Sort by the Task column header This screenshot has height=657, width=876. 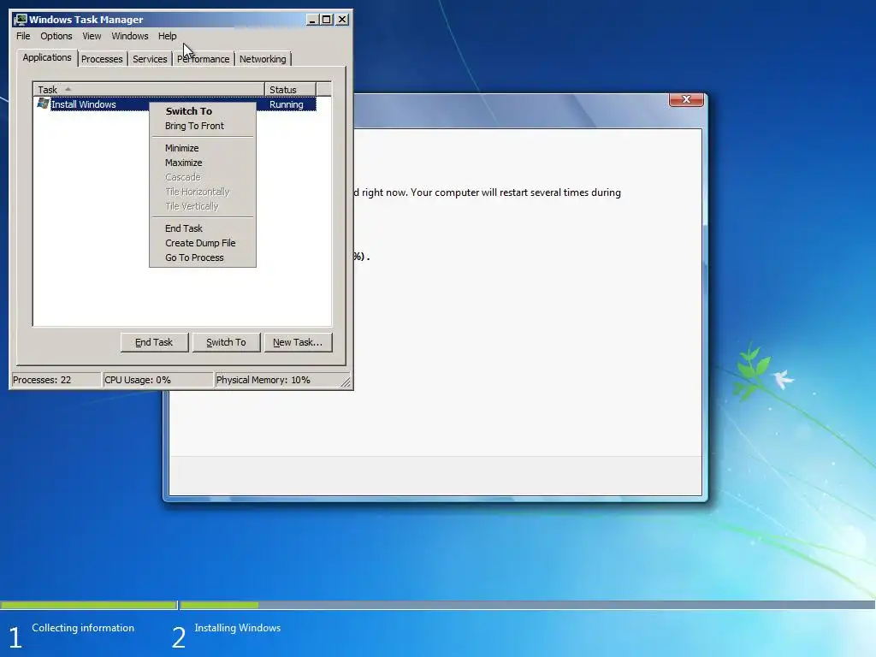149,89
